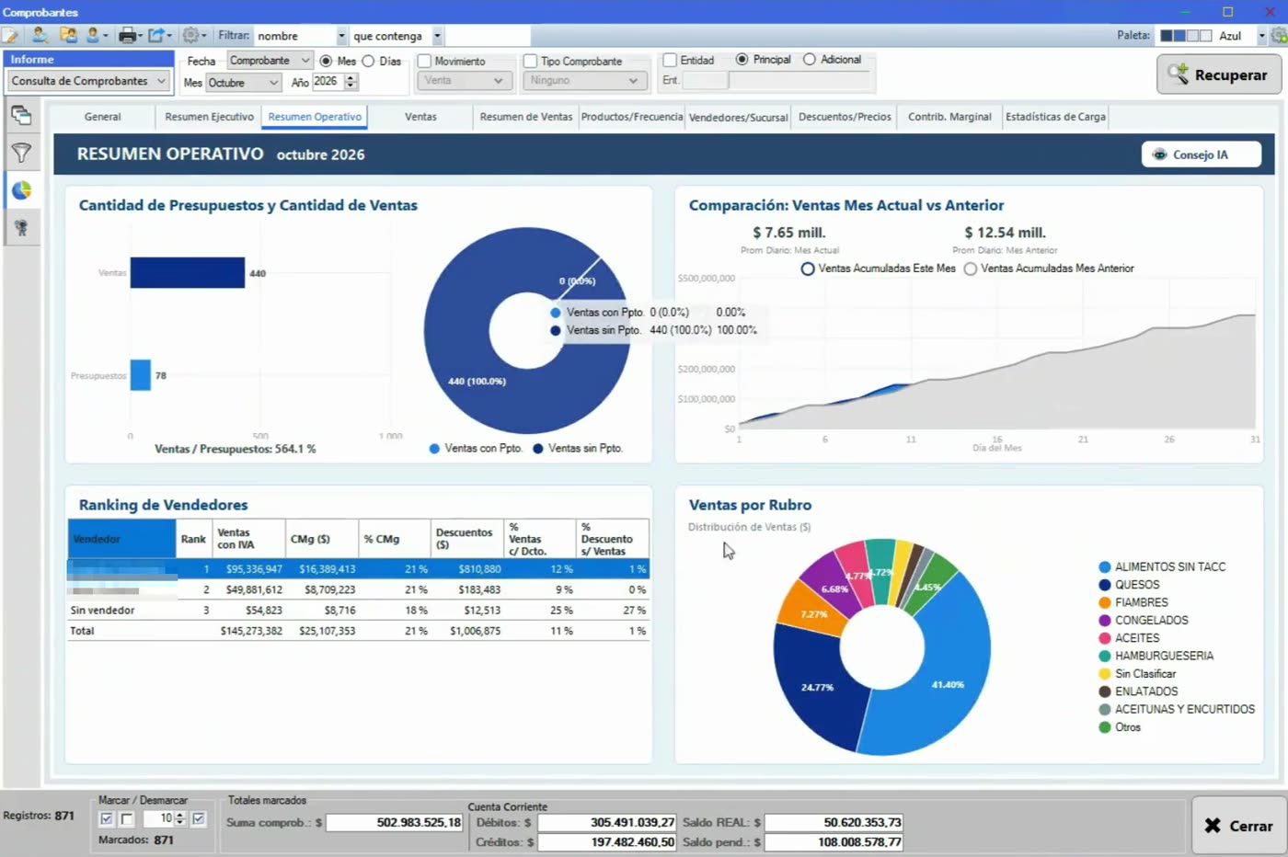
Task: Click the Vendedor column header in ranking table
Action: [121, 539]
